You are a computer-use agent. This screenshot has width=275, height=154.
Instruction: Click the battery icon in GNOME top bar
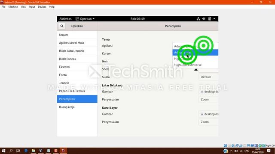pyautogui.click(x=210, y=19)
